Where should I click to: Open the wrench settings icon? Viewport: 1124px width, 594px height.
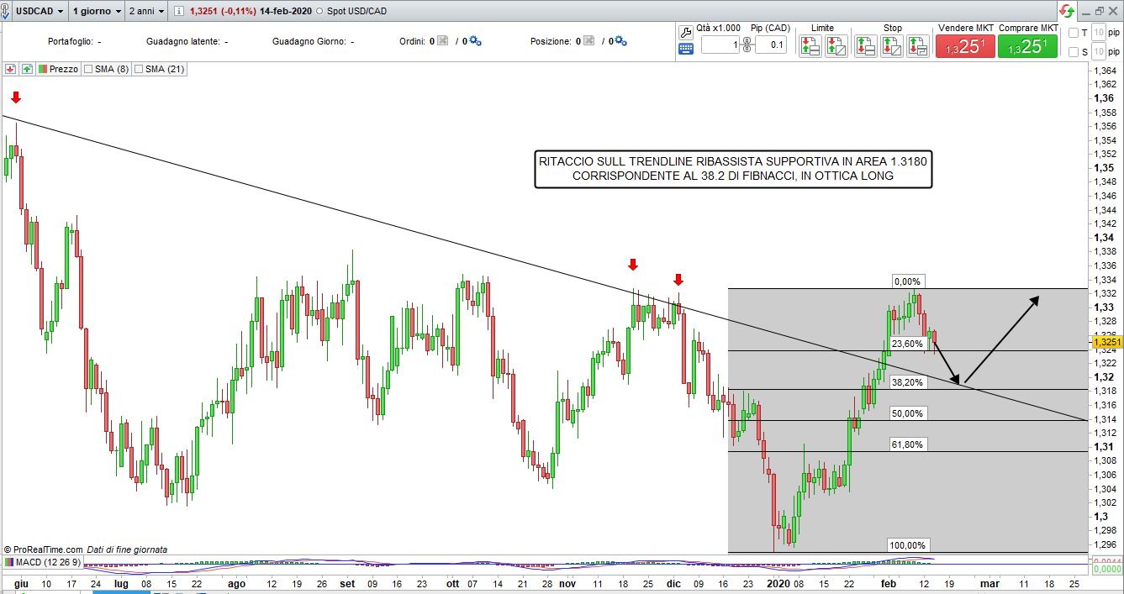point(685,32)
